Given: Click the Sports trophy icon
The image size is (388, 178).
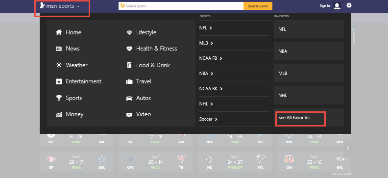Looking at the screenshot, I should click(59, 98).
